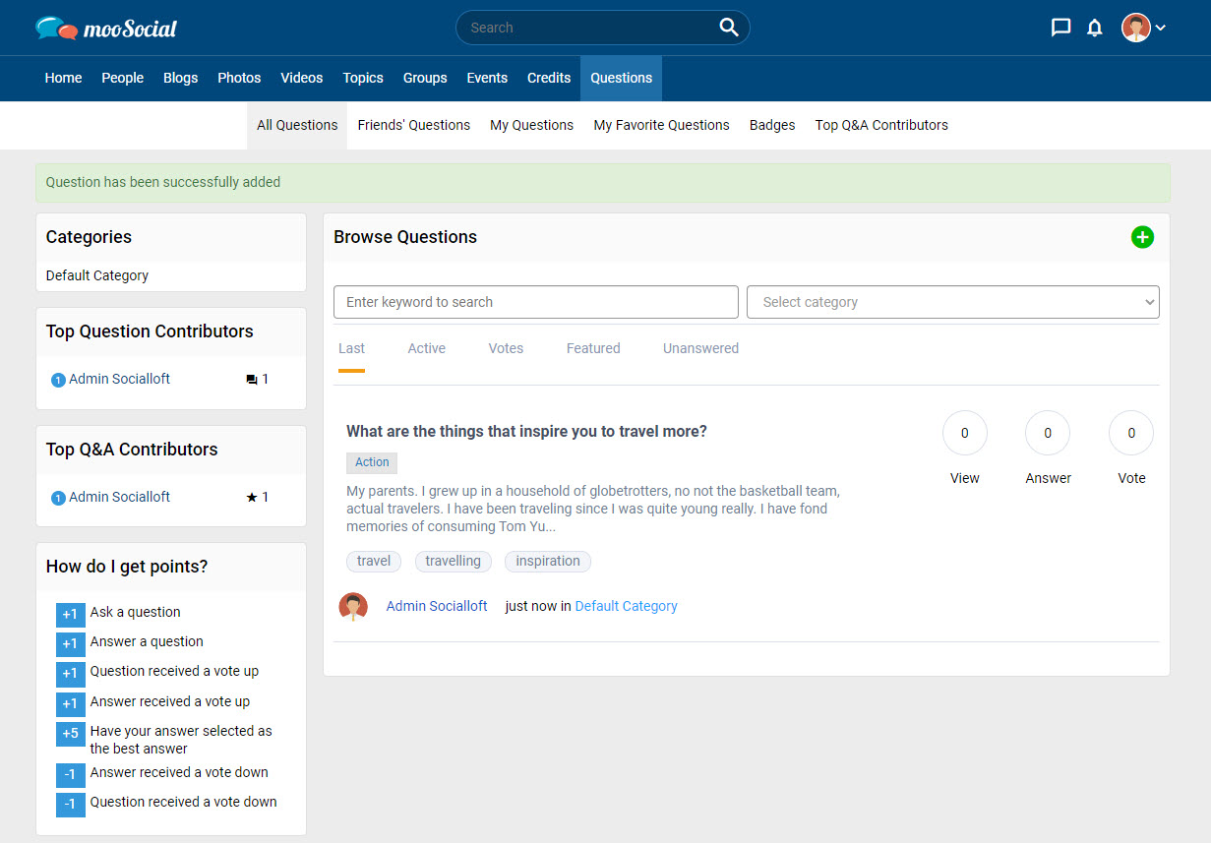This screenshot has width=1211, height=843.
Task: Click the Action label tag
Action: pyautogui.click(x=372, y=462)
